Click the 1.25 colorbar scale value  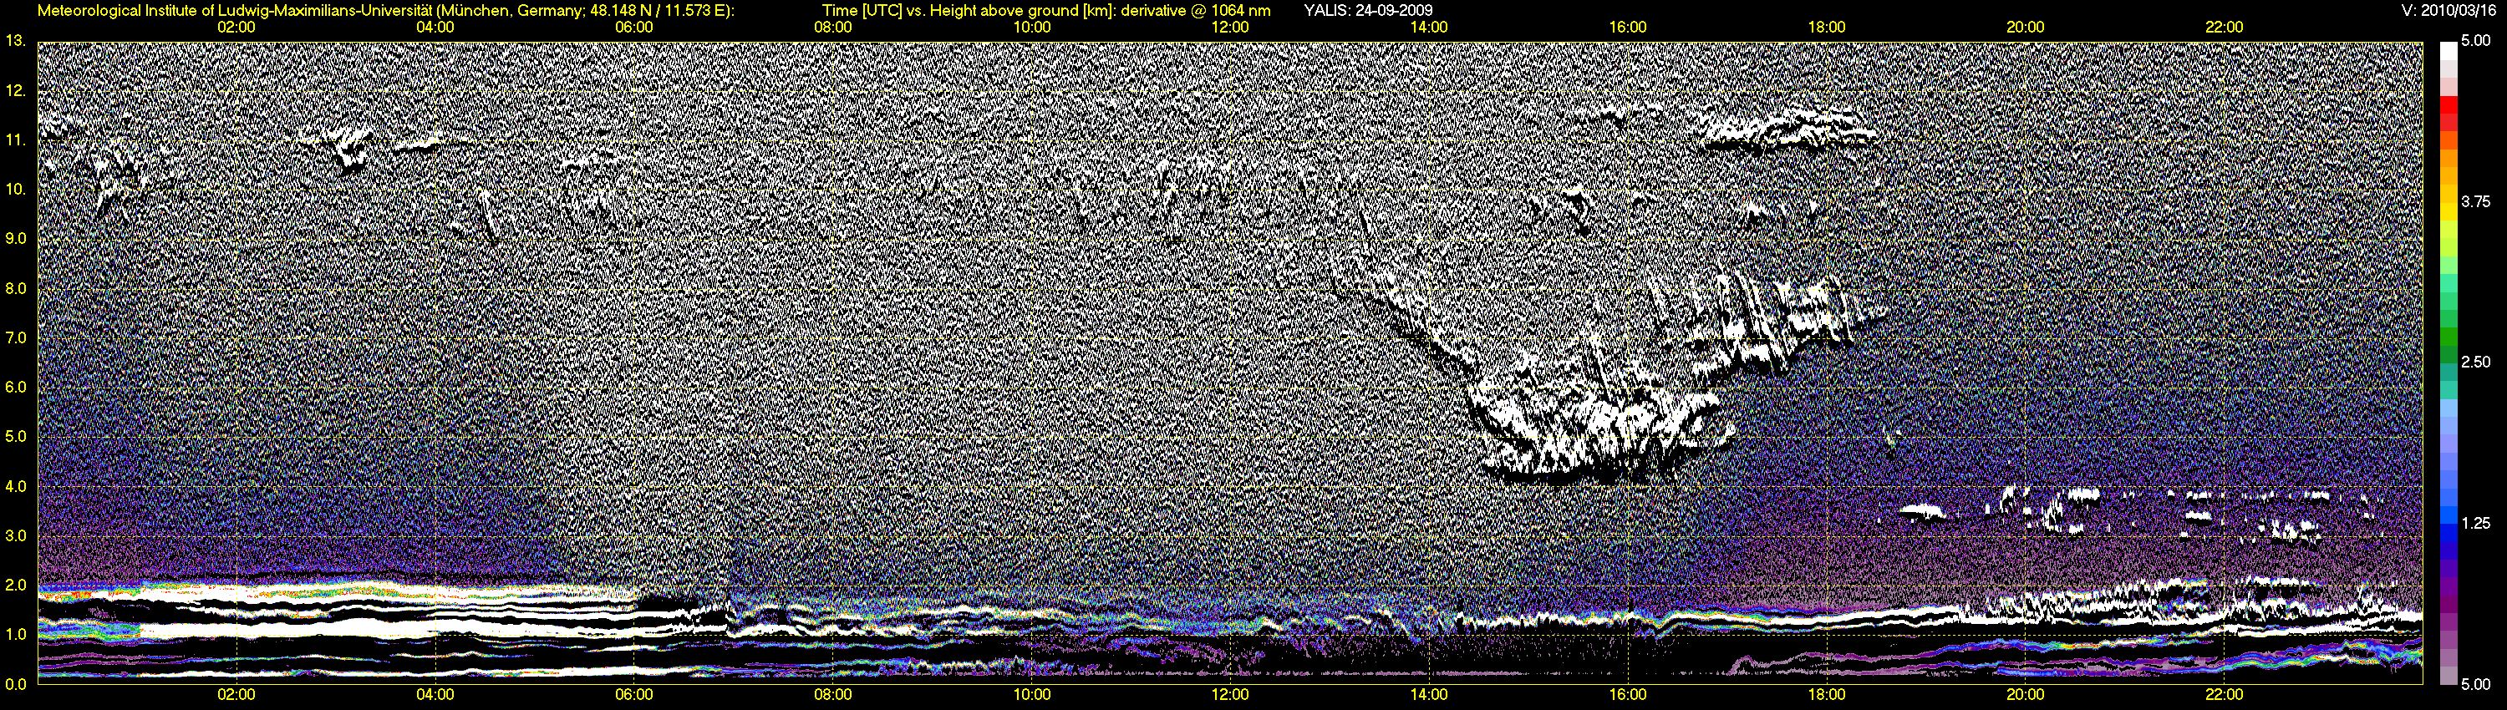pos(2475,523)
